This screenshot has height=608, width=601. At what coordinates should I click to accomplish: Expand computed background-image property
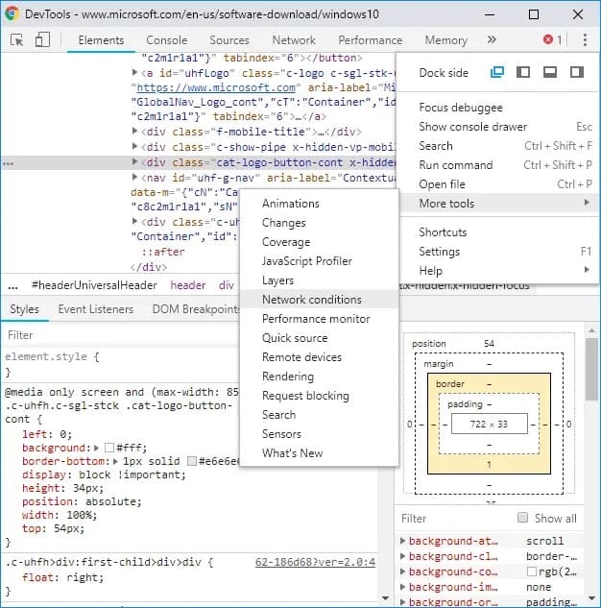click(403, 587)
